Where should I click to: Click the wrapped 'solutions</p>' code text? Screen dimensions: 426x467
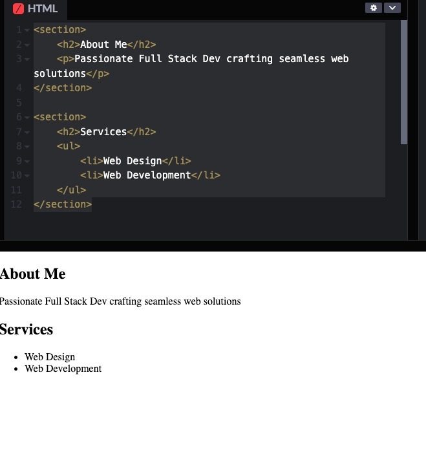coord(72,73)
